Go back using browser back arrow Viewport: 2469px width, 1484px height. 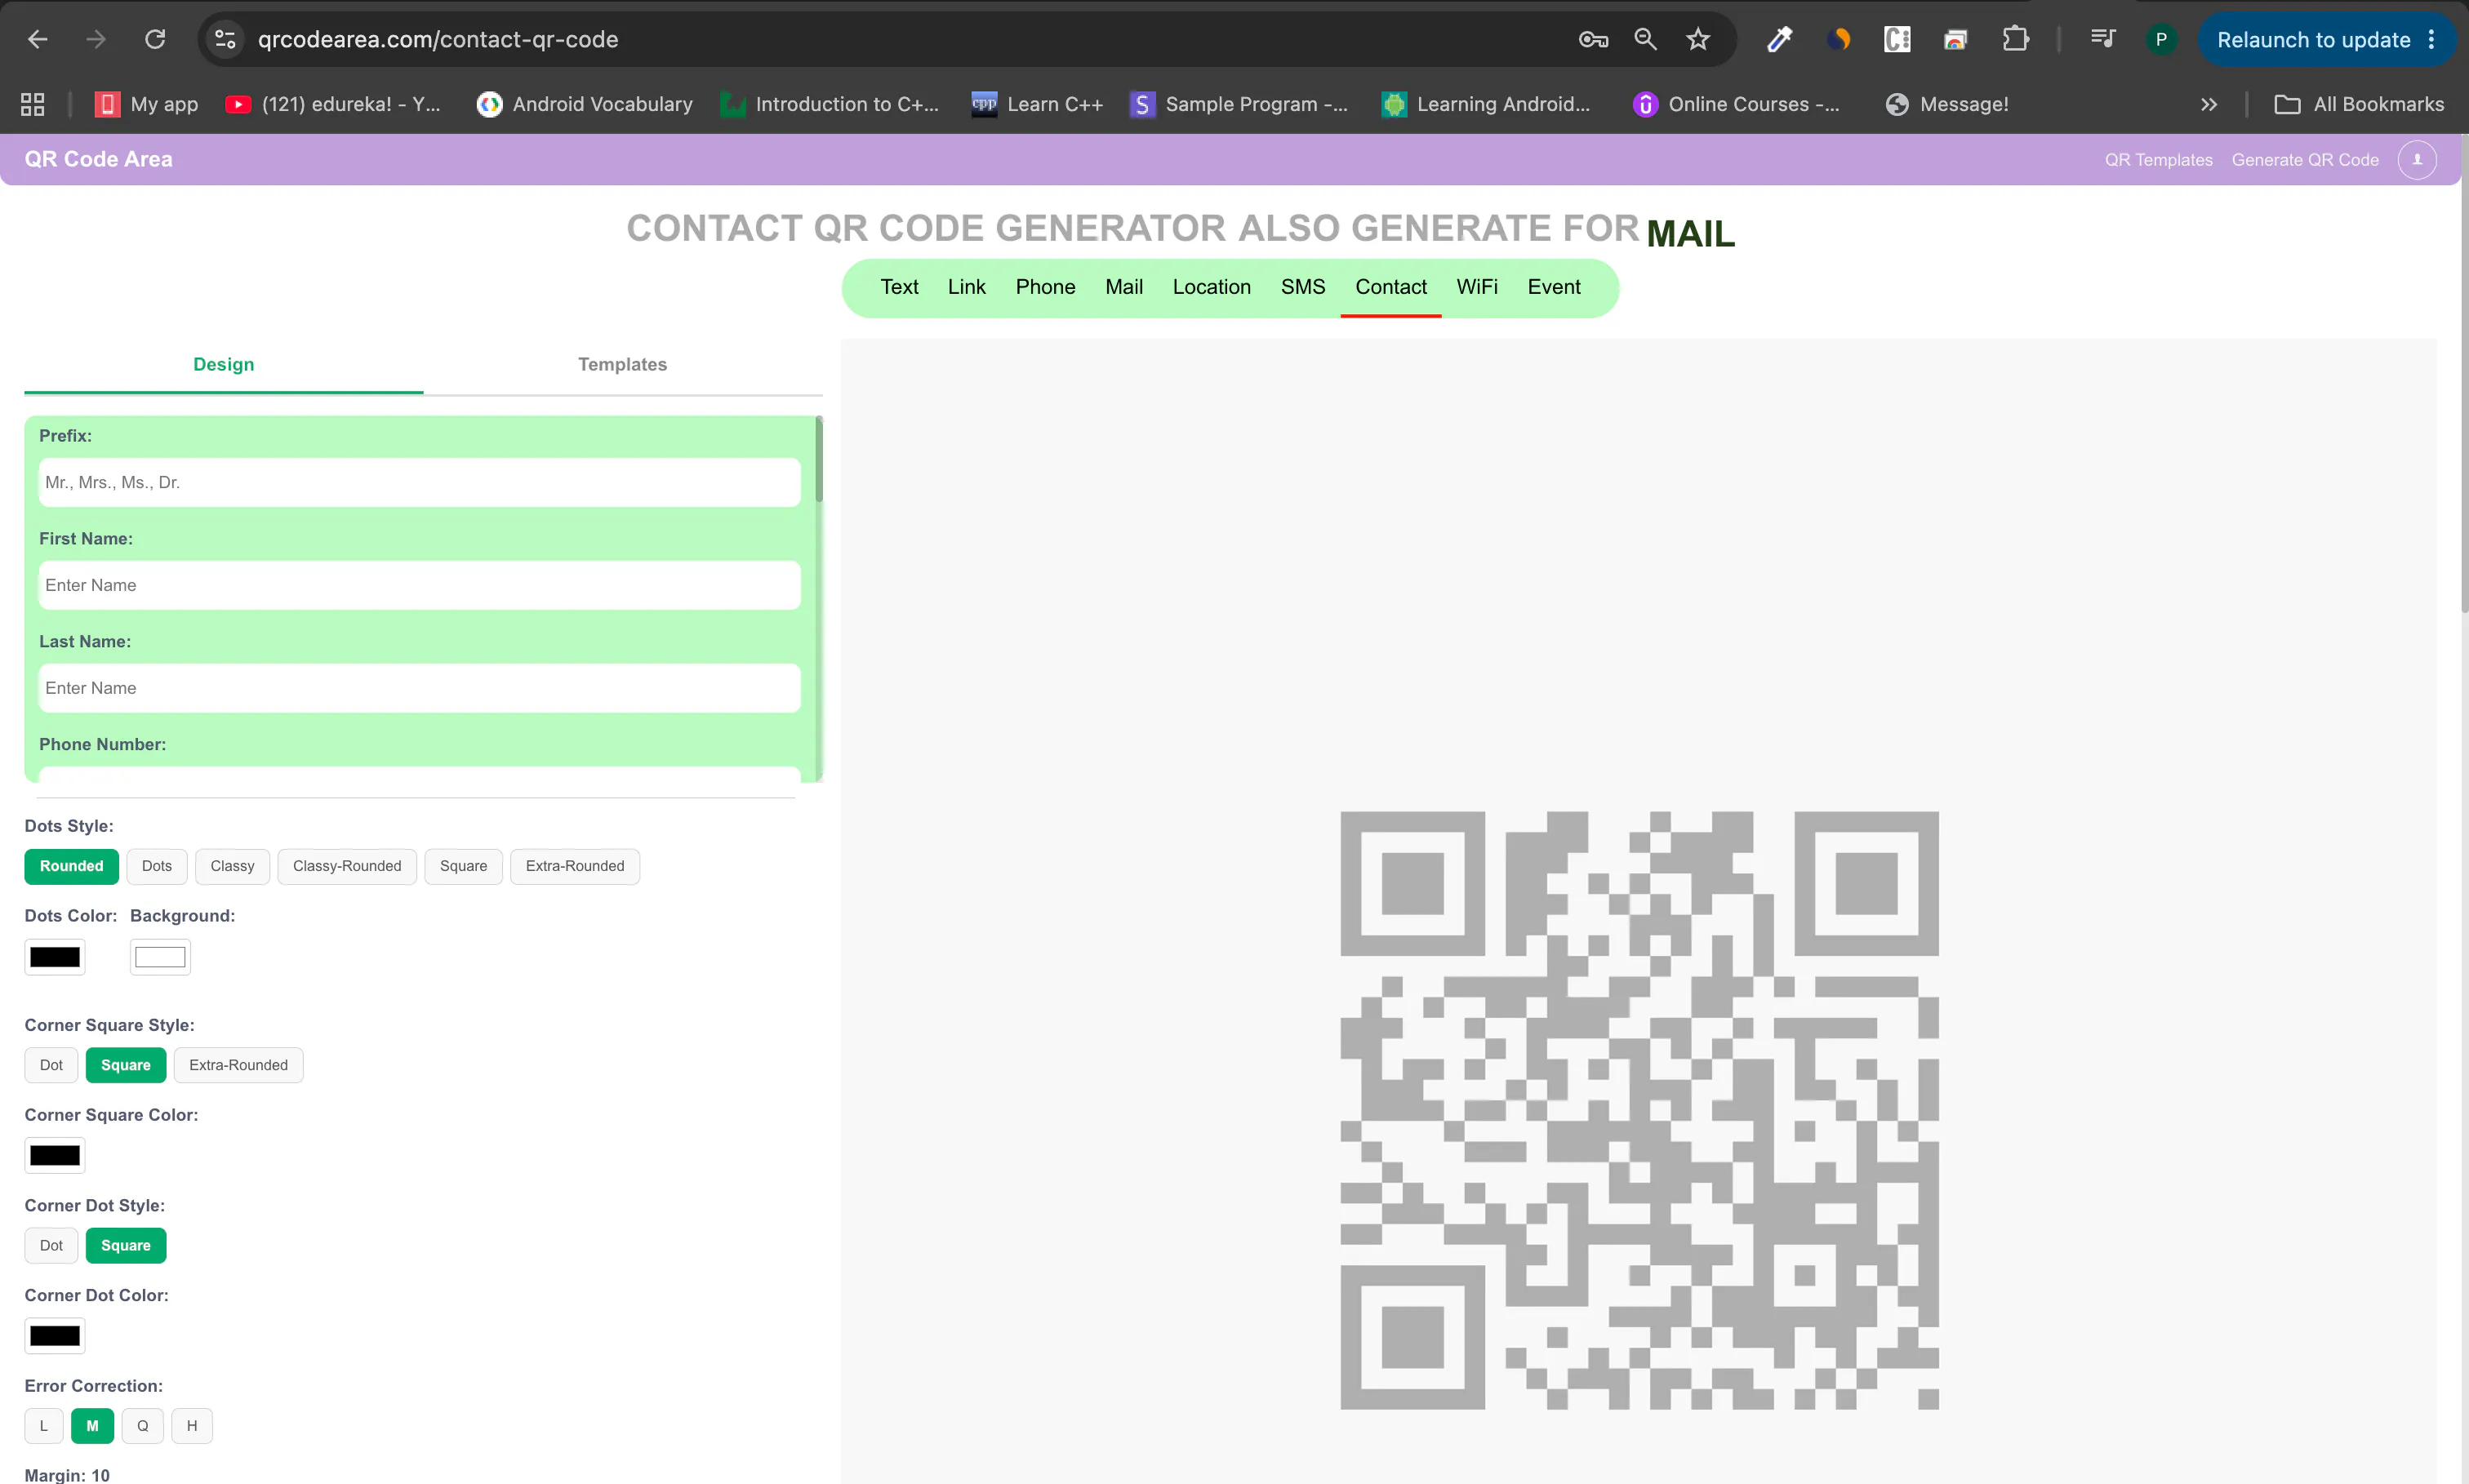click(x=38, y=39)
